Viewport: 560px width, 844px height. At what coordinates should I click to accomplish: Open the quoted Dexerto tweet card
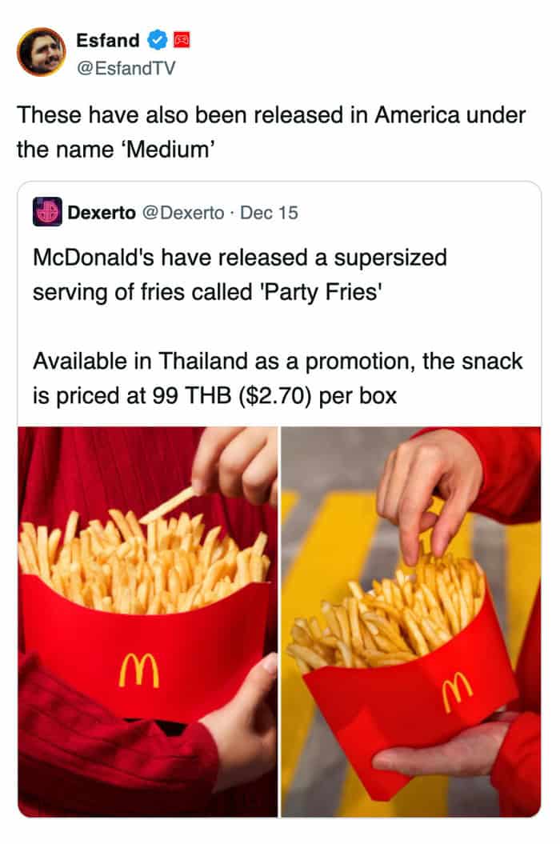(279, 499)
